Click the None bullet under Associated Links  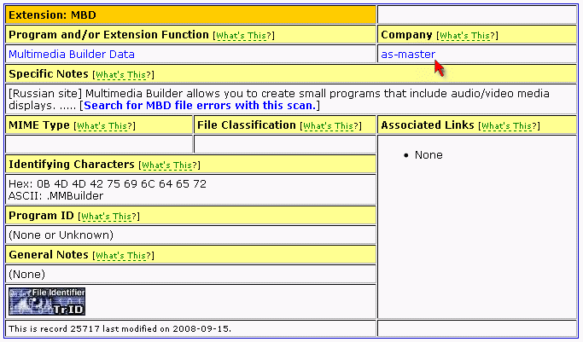[x=429, y=155]
